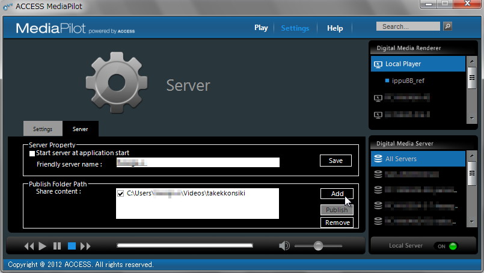This screenshot has width=484, height=273.
Task: Click renderer list scroll up arrow
Action: [x=472, y=61]
